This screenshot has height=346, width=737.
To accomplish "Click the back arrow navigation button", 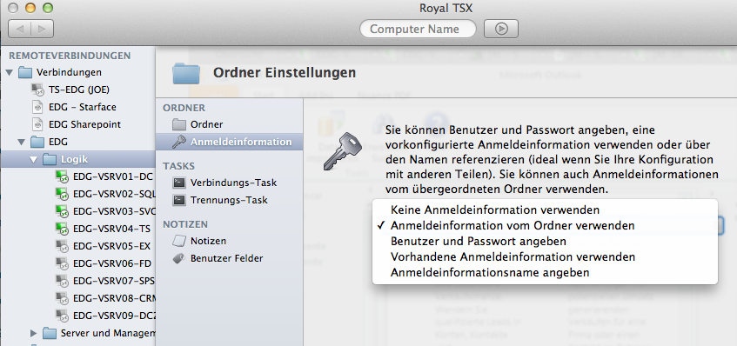I will coord(20,29).
